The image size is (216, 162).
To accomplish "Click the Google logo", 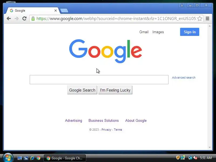I will point(106,51).
